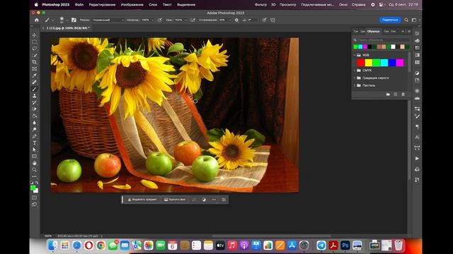Create new swatch group folder icon
Screen dimensions: 453x254
388,94
